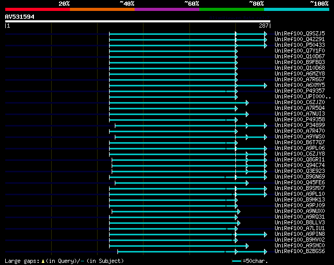Open the UniRef100_A9SHC0 label
Viewport: 334px width, 265px height.
(x=300, y=246)
